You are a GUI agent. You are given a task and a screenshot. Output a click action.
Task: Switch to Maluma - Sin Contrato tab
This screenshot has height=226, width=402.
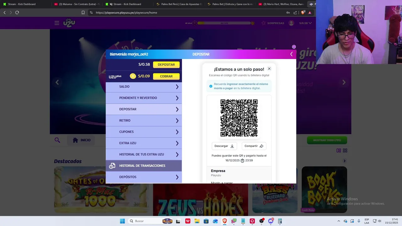click(77, 4)
